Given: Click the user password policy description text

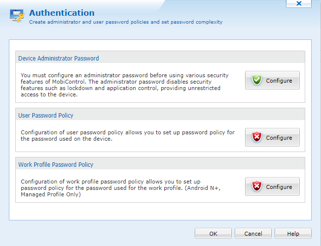Looking at the screenshot, I should [x=127, y=135].
